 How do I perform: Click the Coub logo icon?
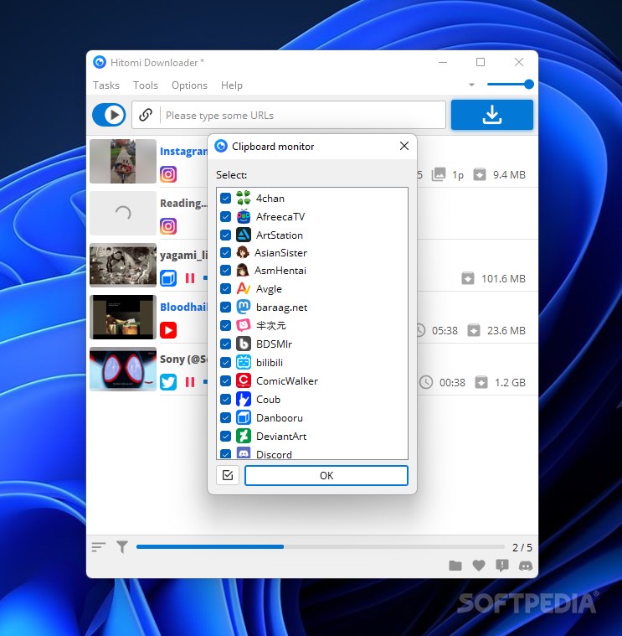(x=243, y=399)
